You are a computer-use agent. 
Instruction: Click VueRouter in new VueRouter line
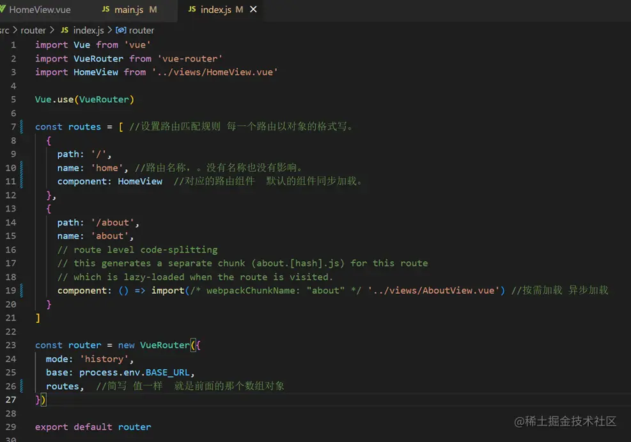[x=164, y=345]
